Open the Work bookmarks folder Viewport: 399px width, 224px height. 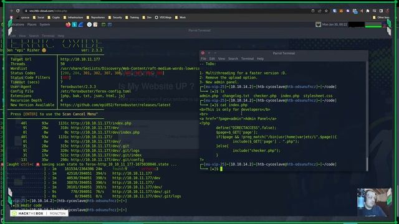[180, 17]
